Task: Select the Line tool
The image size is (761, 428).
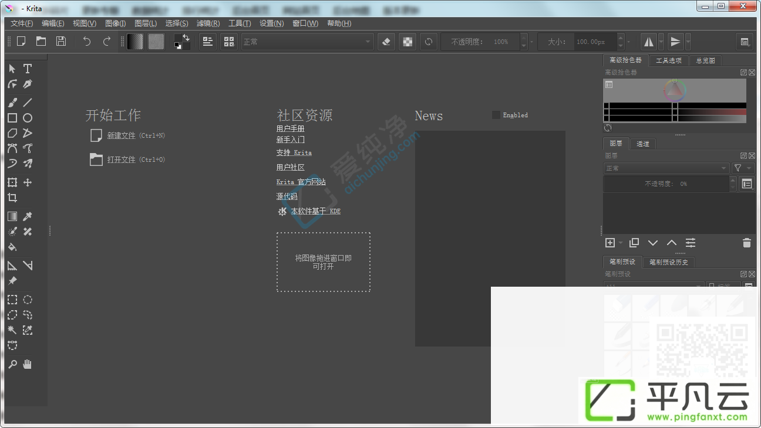Action: coord(28,103)
